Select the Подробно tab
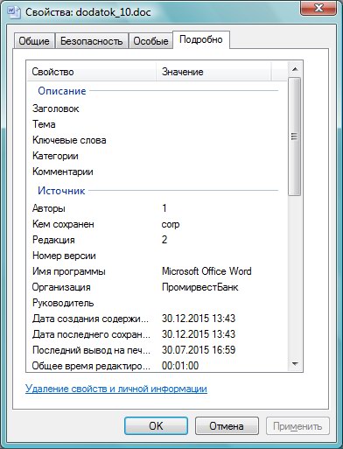 click(201, 39)
